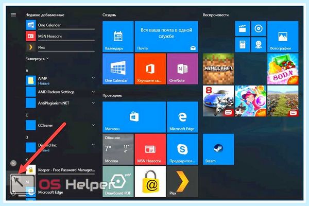The image size is (309, 206).
Task: Open the Keeper padlock tile
Action: (x=150, y=181)
